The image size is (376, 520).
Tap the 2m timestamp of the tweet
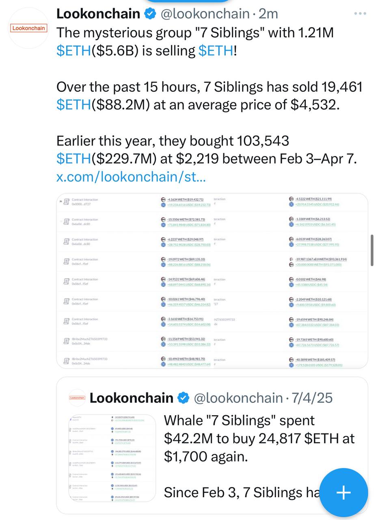tap(268, 14)
